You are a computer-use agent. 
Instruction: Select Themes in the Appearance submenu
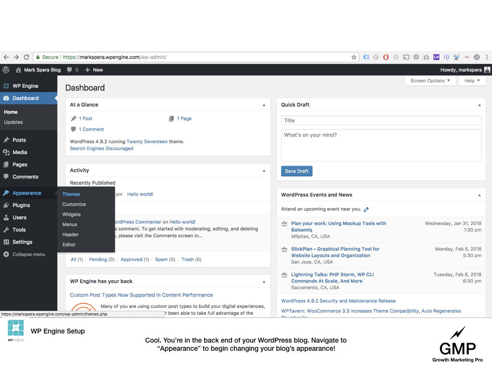[71, 194]
